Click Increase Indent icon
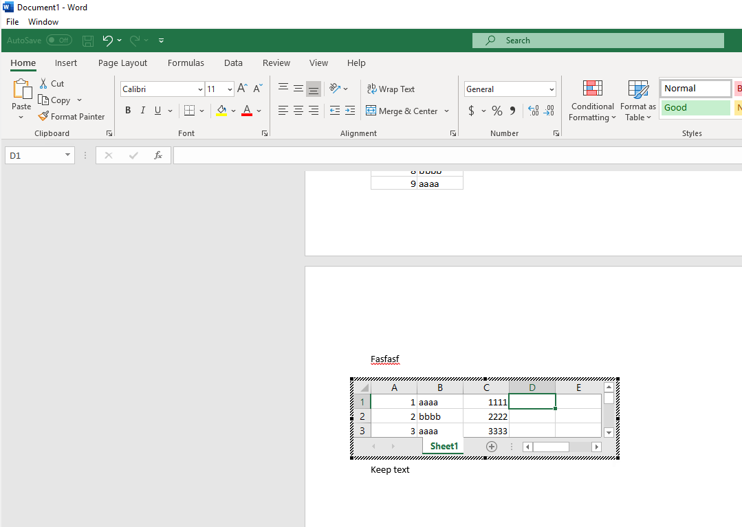This screenshot has width=742, height=527. [350, 111]
